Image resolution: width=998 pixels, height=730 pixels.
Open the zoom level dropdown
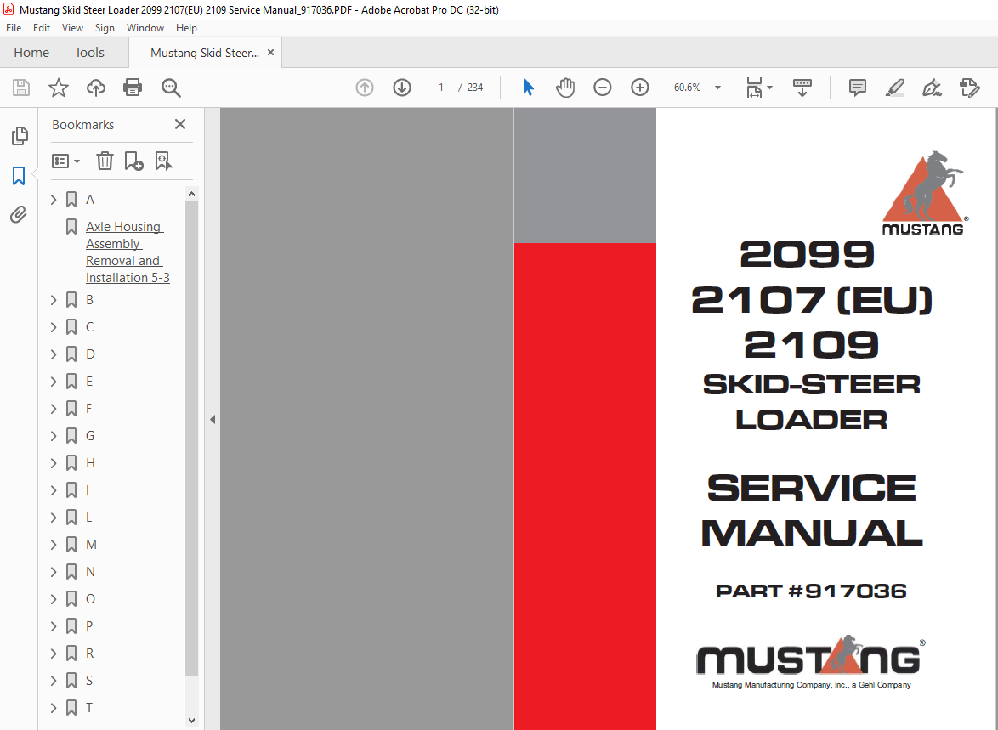pyautogui.click(x=718, y=88)
